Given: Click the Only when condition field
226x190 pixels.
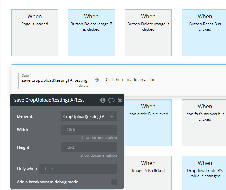Looking at the screenshot, I should (x=78, y=169).
